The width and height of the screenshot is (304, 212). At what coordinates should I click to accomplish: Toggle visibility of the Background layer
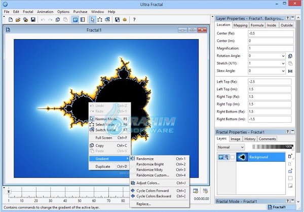[x=221, y=158]
